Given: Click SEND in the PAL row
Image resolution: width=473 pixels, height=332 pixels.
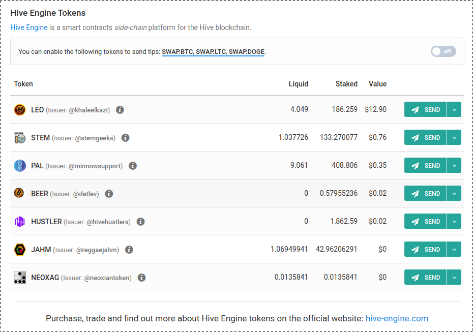Looking at the screenshot, I should (425, 166).
